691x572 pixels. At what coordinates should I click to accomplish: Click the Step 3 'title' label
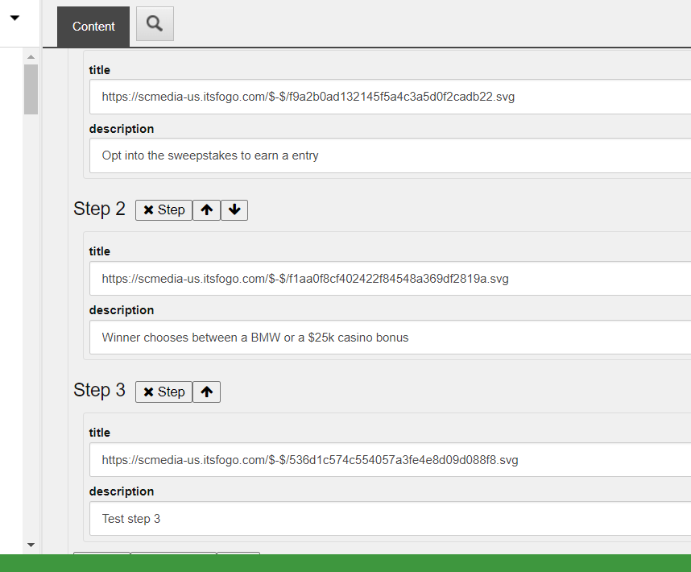[x=100, y=433]
